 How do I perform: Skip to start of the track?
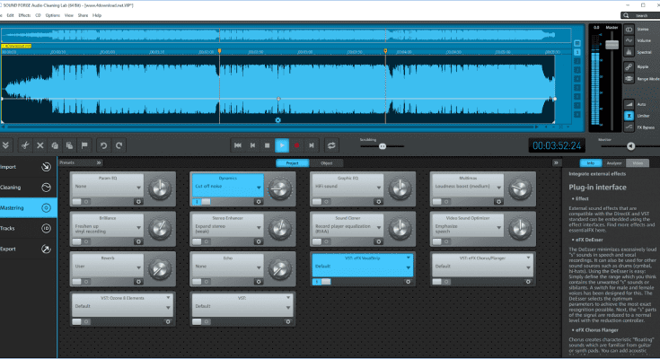(x=238, y=144)
